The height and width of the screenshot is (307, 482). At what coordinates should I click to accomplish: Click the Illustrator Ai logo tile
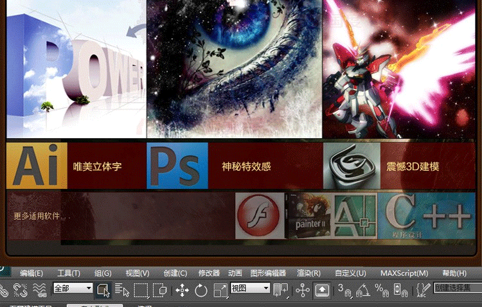pyautogui.click(x=37, y=166)
